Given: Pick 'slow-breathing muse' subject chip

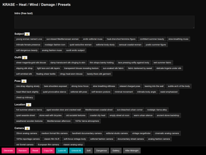Looking at the screenshot, I should click(x=179, y=39).
